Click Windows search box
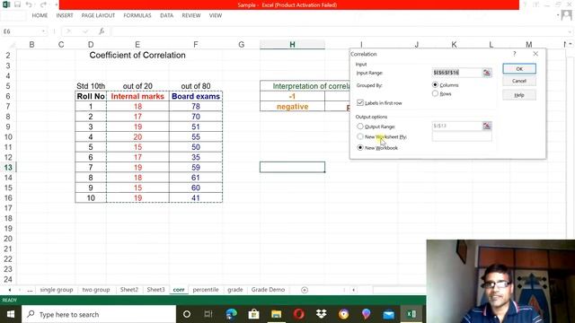The width and height of the screenshot is (575, 323). pos(99,314)
